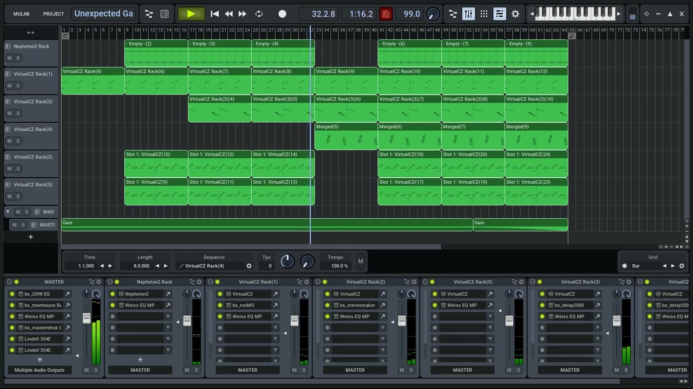
Task: Open the Nepheton2 Rack mixer strip settings gear
Action: click(199, 282)
